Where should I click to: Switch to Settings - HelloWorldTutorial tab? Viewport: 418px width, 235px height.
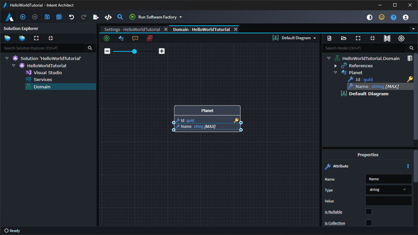coord(132,29)
